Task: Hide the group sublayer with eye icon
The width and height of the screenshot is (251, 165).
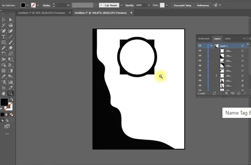Action: coord(200,76)
